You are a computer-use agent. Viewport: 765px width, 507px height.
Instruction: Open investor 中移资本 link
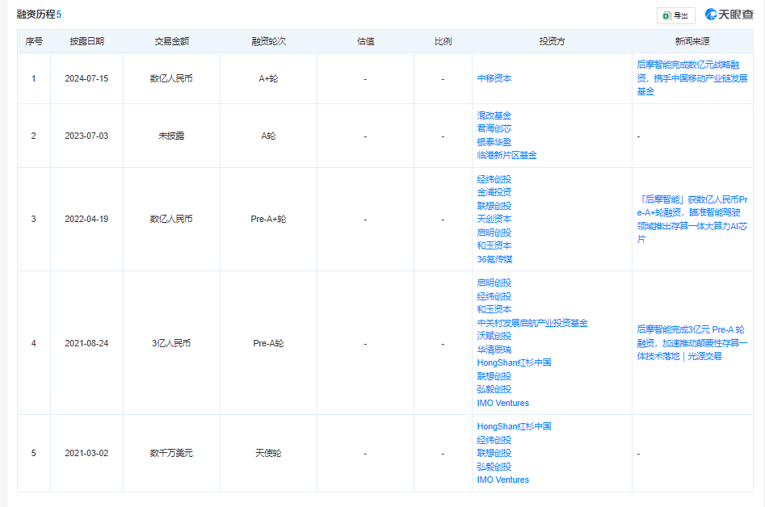coord(494,78)
